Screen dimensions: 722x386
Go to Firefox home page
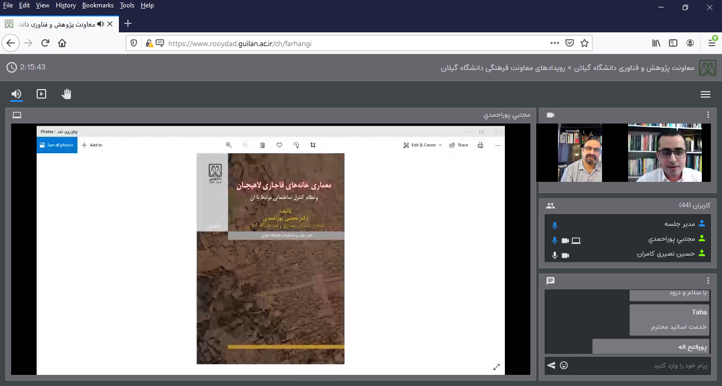[x=62, y=43]
